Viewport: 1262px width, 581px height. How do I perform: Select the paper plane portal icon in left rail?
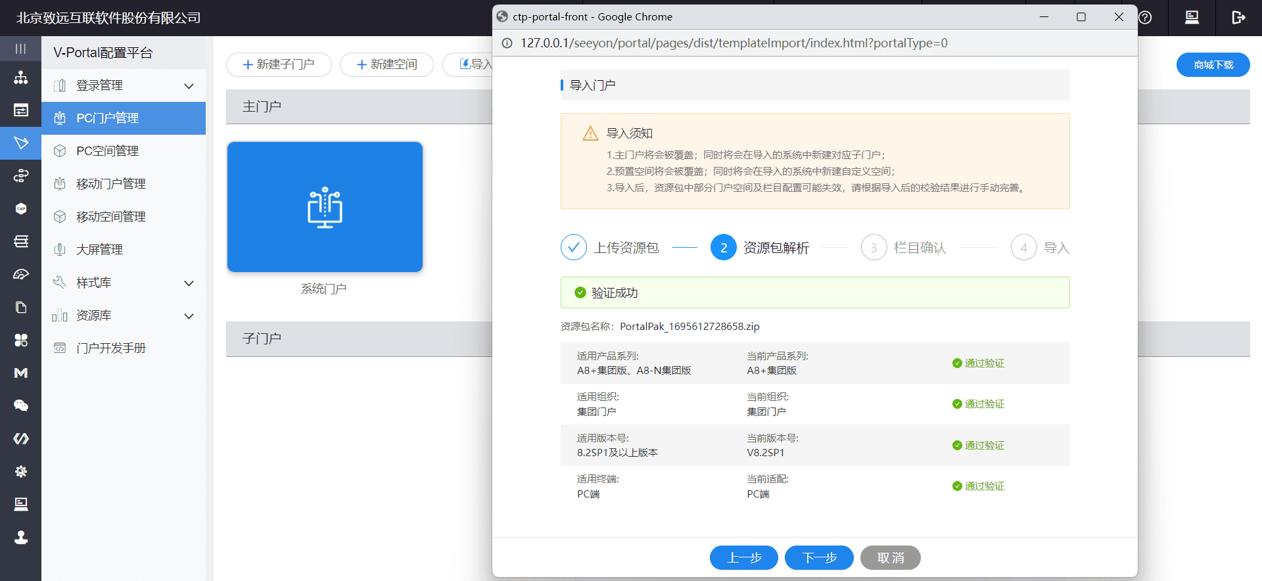(x=21, y=143)
